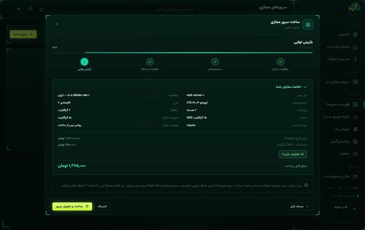The height and width of the screenshot is (230, 365).
Task: Click the شبکه توزیع محتوا cloud icon
Action: click(x=355, y=117)
